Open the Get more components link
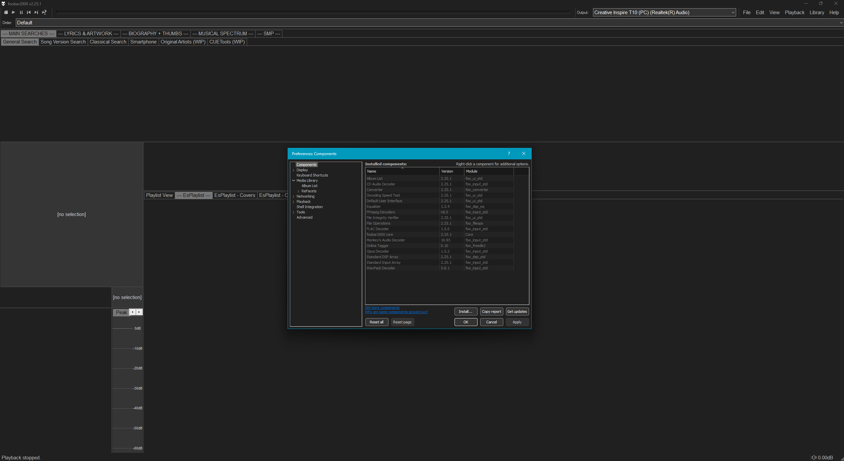The width and height of the screenshot is (844, 461). [382, 308]
